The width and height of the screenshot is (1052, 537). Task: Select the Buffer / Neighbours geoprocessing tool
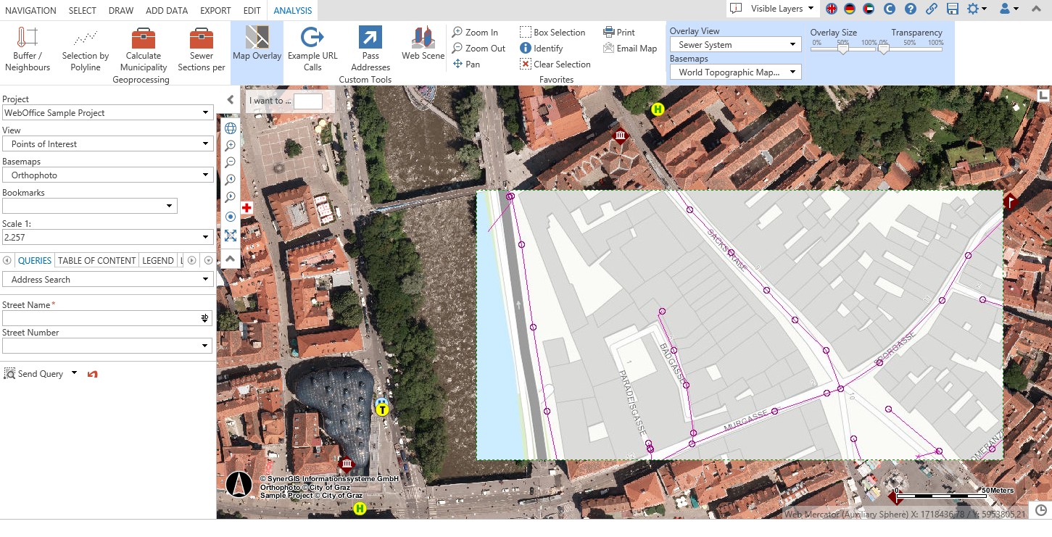coord(27,48)
